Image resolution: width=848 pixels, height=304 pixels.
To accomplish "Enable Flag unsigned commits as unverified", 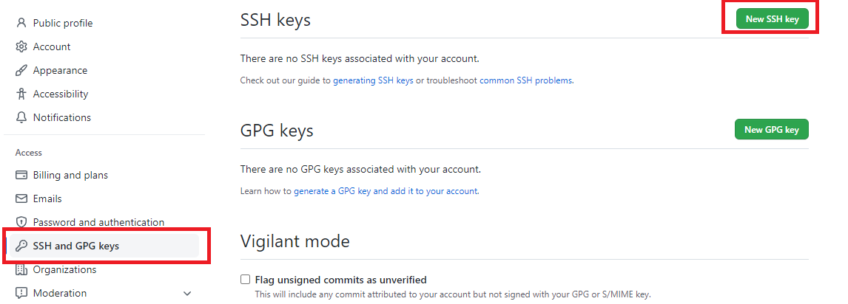I will [x=246, y=280].
